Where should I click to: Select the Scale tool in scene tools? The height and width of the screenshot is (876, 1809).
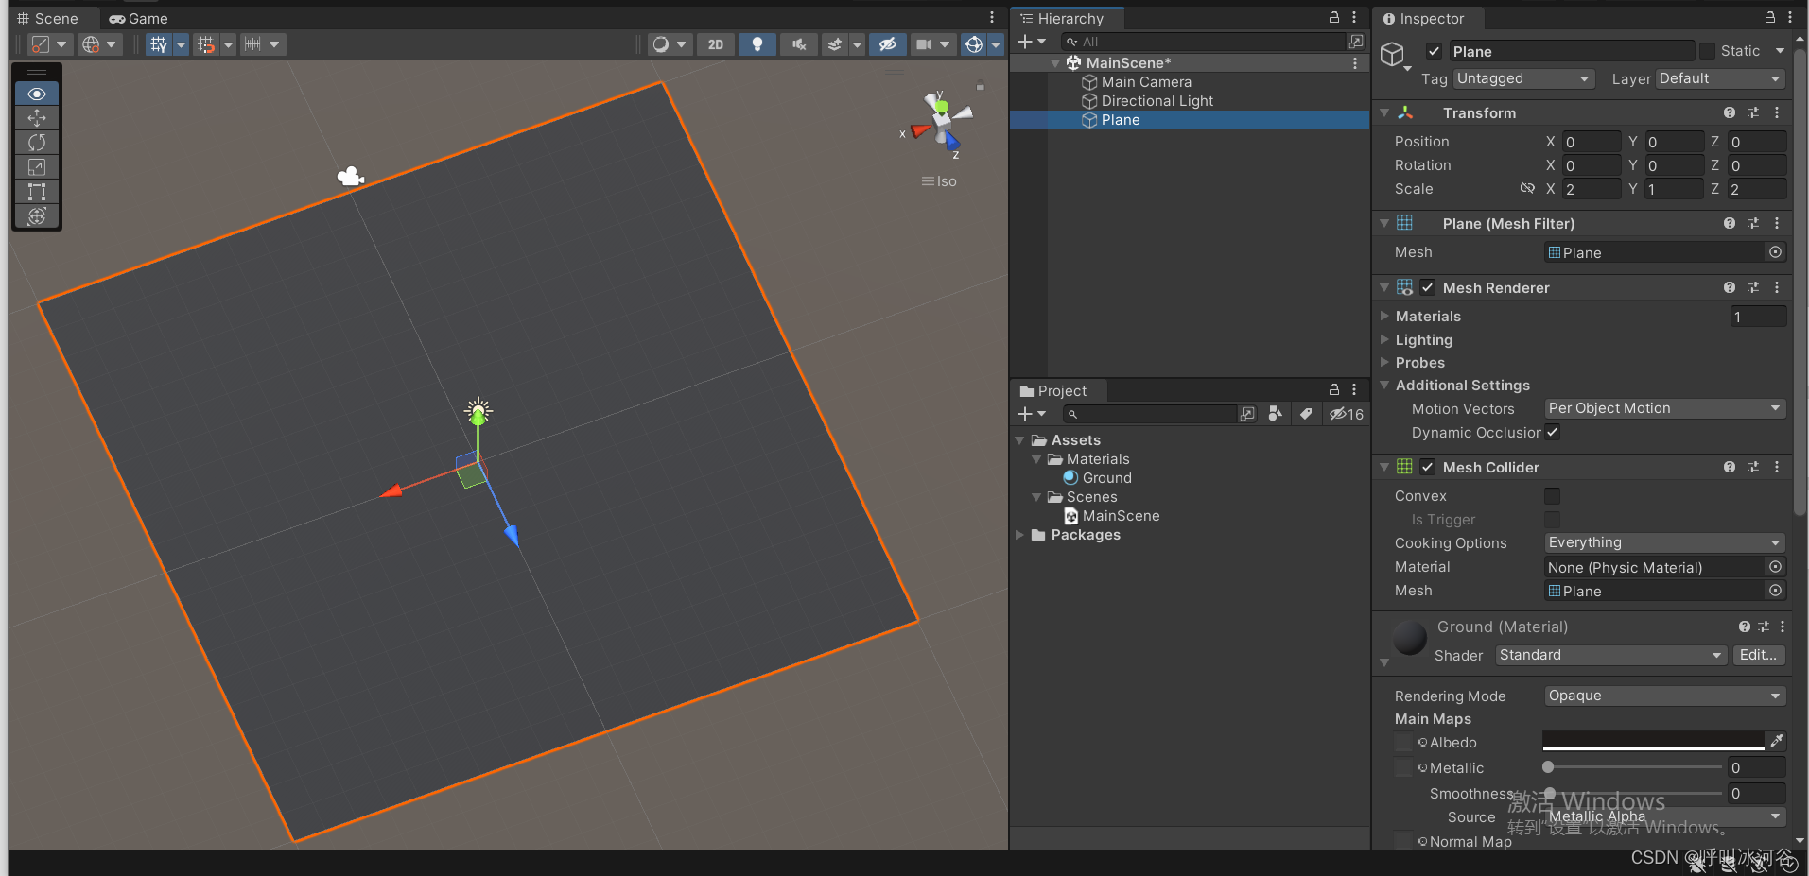tap(37, 167)
